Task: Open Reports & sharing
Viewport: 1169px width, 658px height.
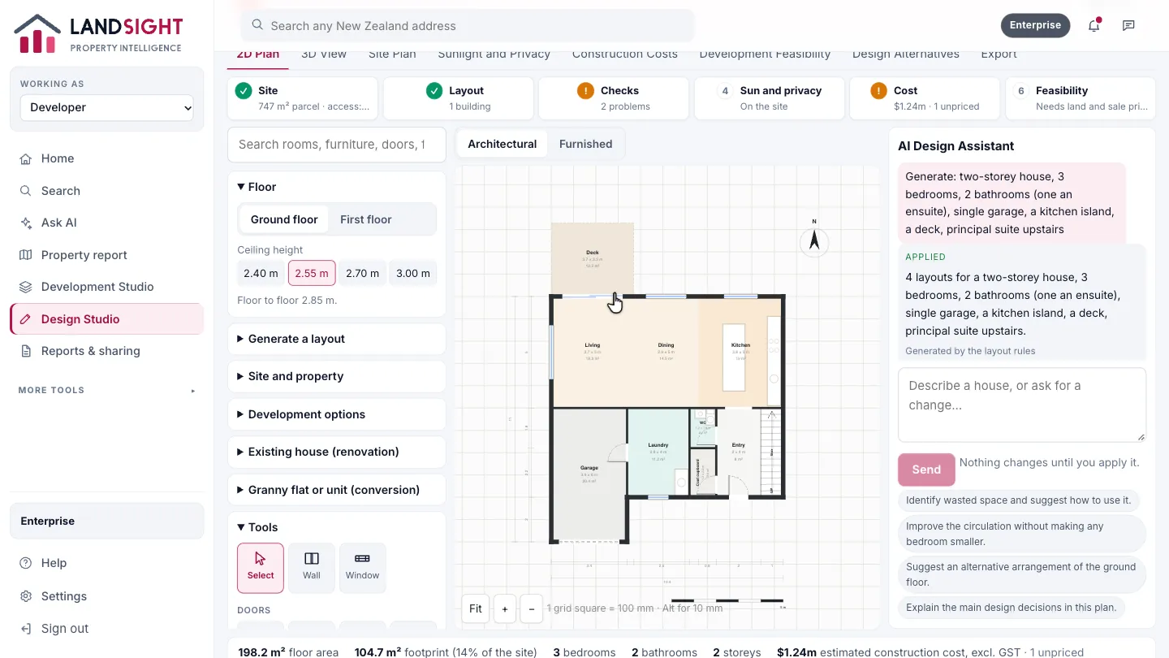Action: (106, 351)
